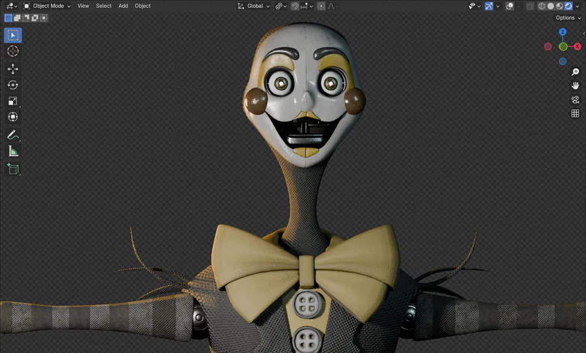Click the green Y axis gizmo circle
Screen dimensions: 586x353
(563, 47)
